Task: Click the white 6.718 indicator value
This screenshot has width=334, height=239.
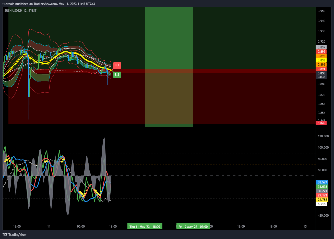Action: click(321, 204)
